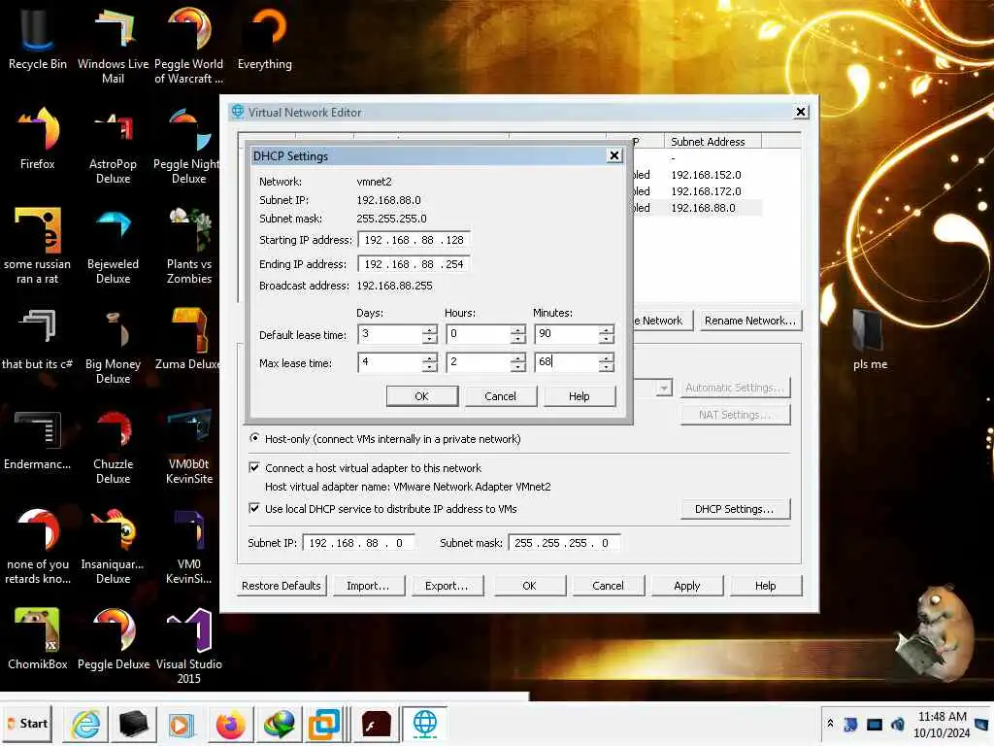The image size is (994, 746).
Task: Click Ending IP address field
Action: (414, 264)
